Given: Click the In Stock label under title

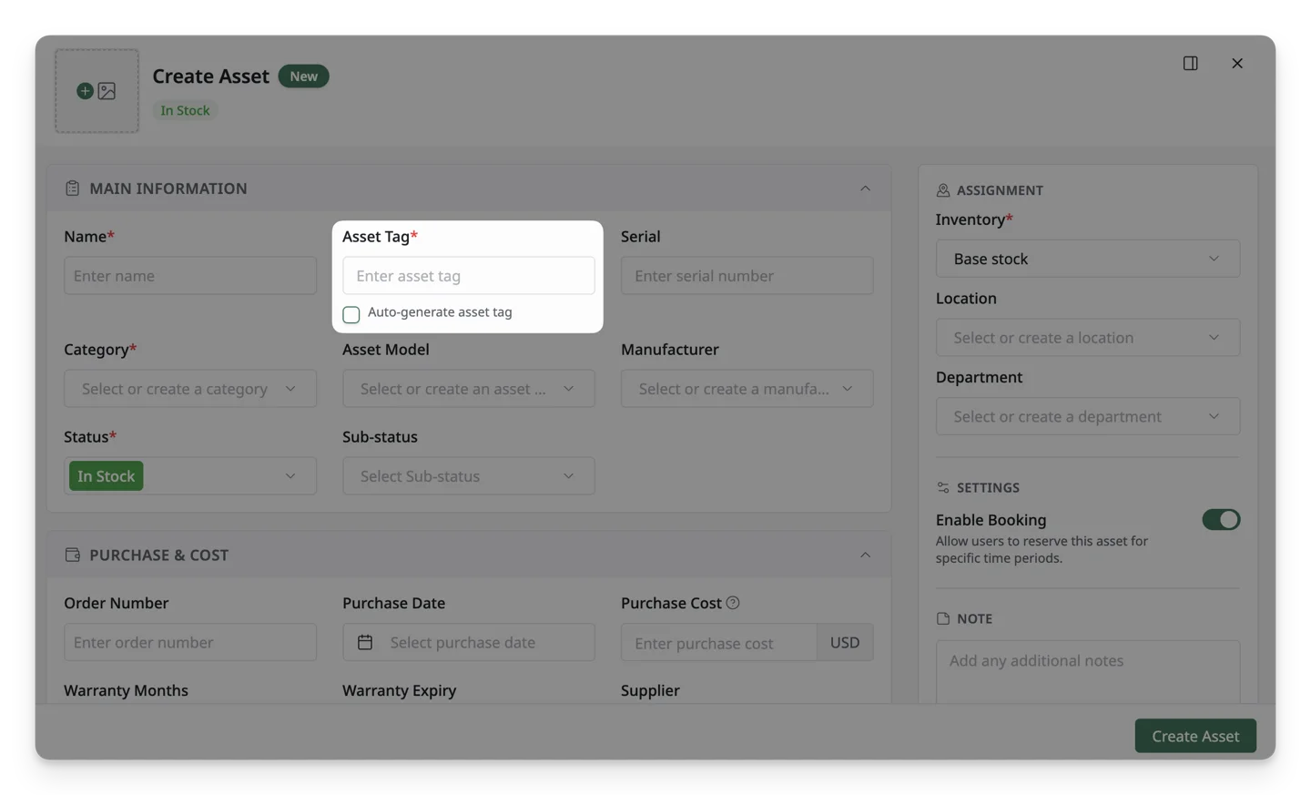Looking at the screenshot, I should click(x=185, y=110).
